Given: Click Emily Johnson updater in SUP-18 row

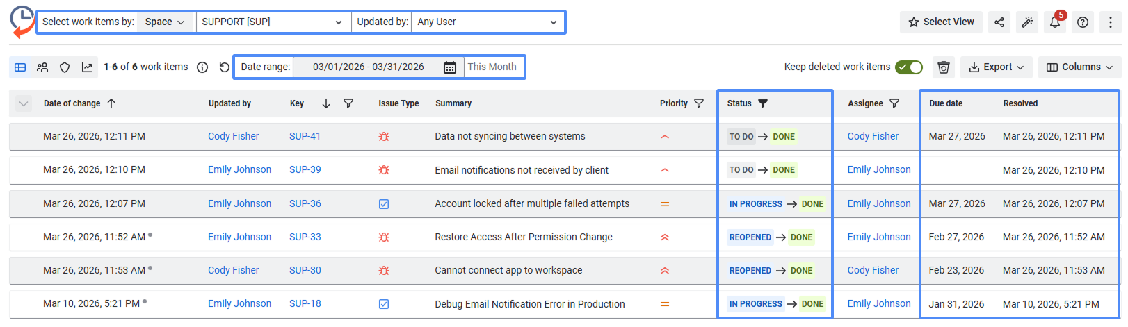Looking at the screenshot, I should 239,304.
